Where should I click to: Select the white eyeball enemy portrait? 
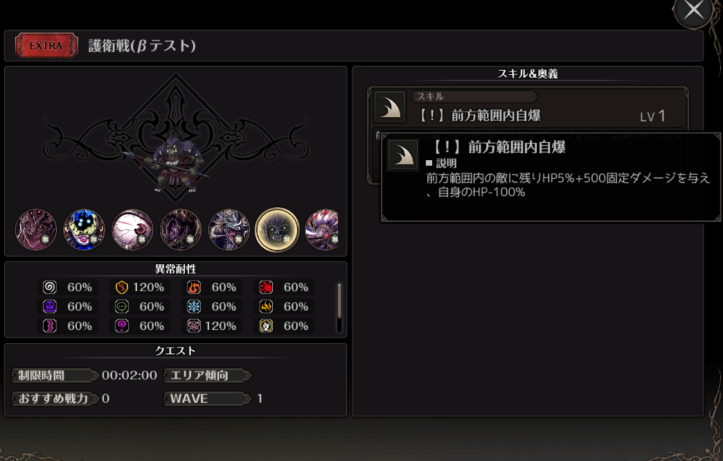(x=132, y=229)
